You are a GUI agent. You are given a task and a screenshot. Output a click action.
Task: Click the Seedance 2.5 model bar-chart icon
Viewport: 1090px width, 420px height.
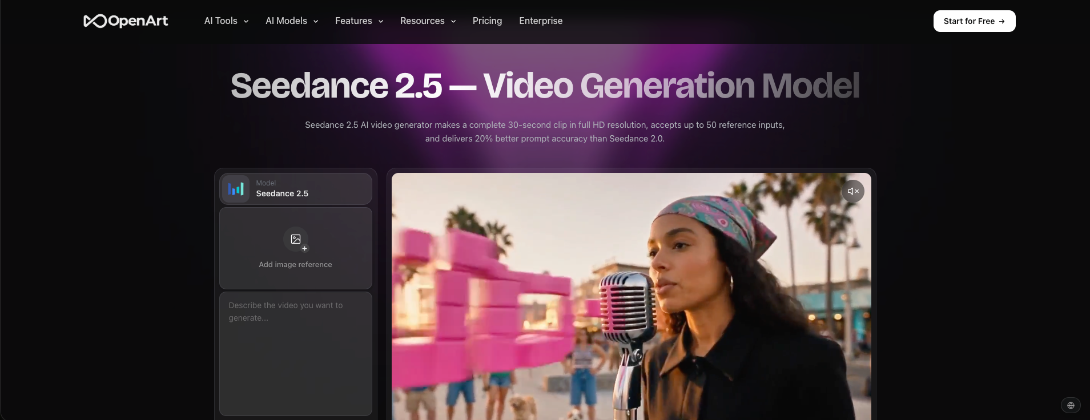pos(236,189)
